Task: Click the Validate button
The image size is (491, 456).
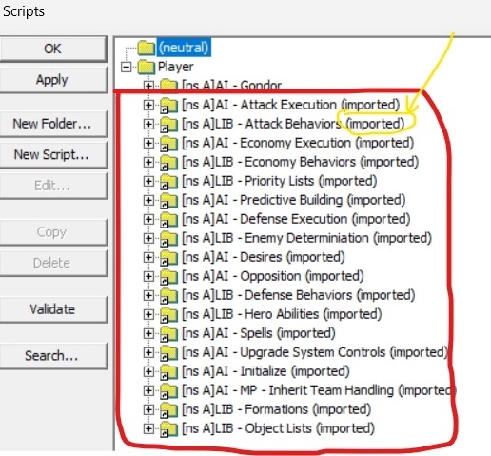Action: point(53,309)
